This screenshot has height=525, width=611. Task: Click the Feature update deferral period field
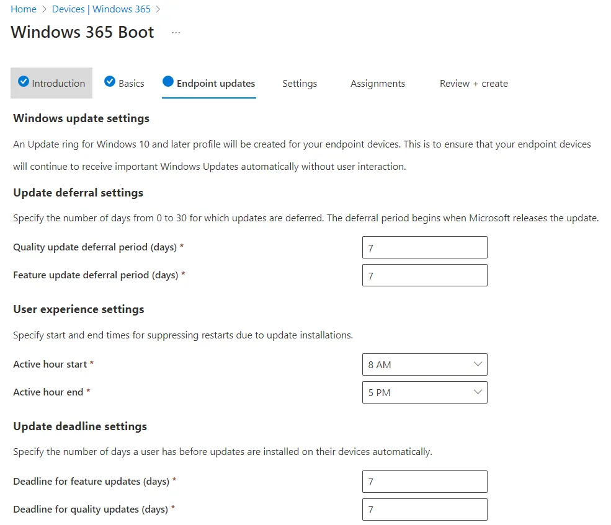424,275
